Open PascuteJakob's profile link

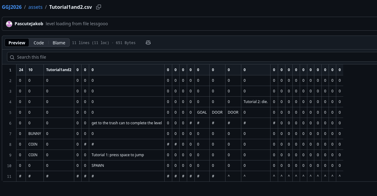click(x=29, y=24)
